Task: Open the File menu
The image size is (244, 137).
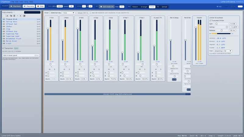Action: pyautogui.click(x=13, y=2)
